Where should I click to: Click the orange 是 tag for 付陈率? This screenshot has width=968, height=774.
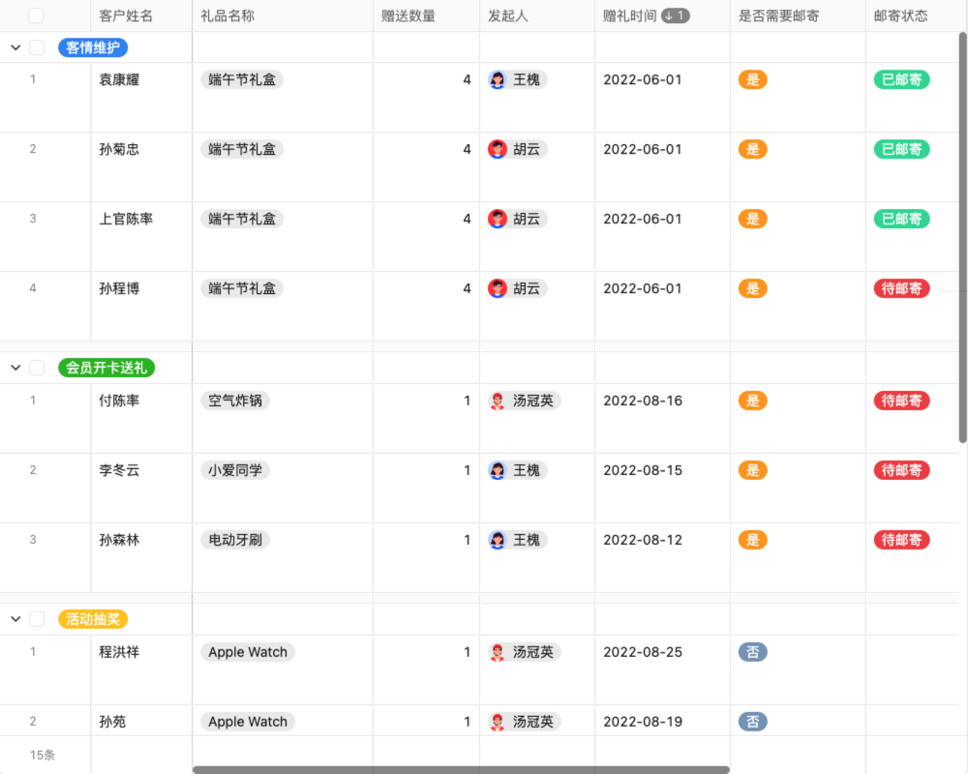[752, 400]
